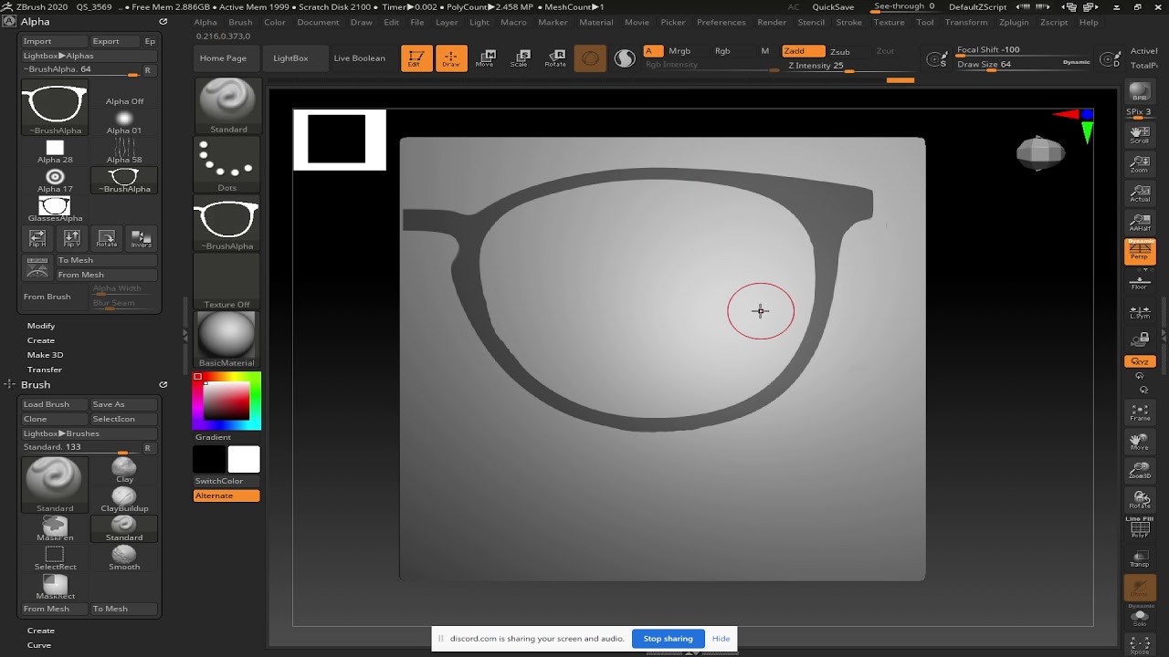
Task: Click the Move view icon in right shelf
Action: (x=1140, y=442)
